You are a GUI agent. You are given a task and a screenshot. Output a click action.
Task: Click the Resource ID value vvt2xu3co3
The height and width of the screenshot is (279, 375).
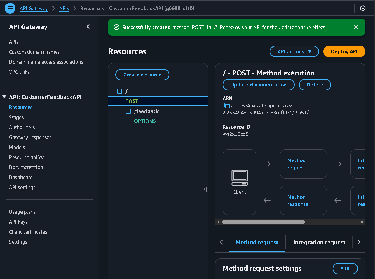point(235,134)
